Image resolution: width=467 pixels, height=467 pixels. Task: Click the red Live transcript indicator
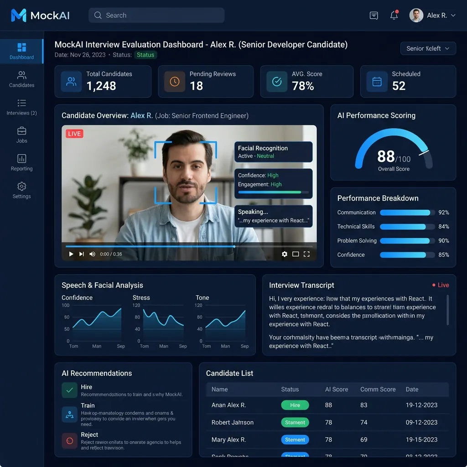(441, 285)
